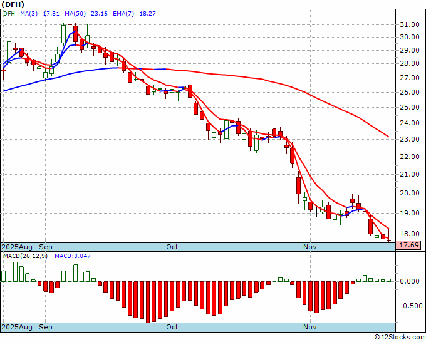
Task: Click Oct on the MACD date axis
Action: 172,327
